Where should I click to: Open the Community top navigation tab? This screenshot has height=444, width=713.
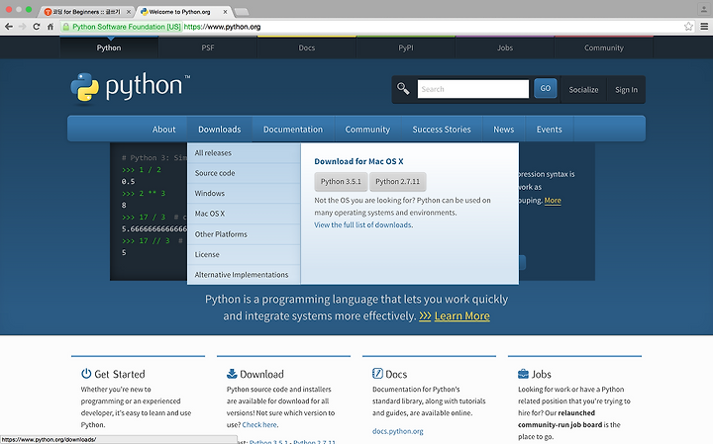pyautogui.click(x=604, y=47)
